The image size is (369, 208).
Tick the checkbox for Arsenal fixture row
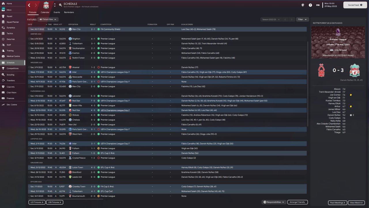coord(29,67)
